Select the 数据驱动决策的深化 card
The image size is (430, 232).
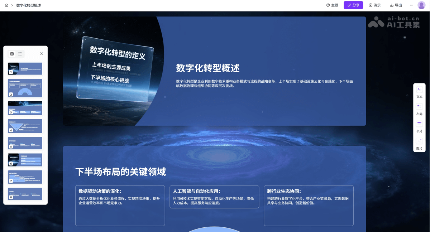tap(120, 206)
